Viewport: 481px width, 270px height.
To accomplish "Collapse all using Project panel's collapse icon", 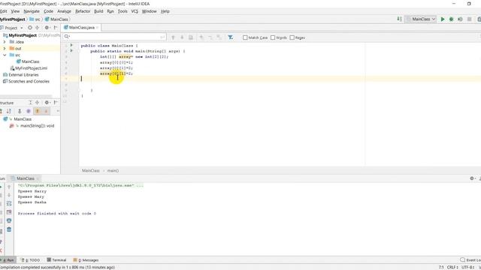I will [x=37, y=28].
